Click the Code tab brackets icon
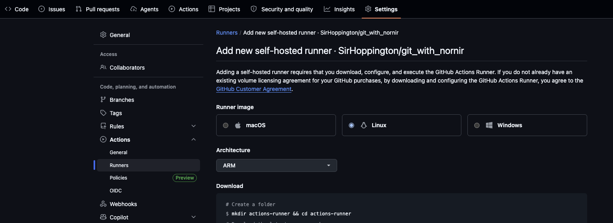The image size is (613, 223). (8, 9)
